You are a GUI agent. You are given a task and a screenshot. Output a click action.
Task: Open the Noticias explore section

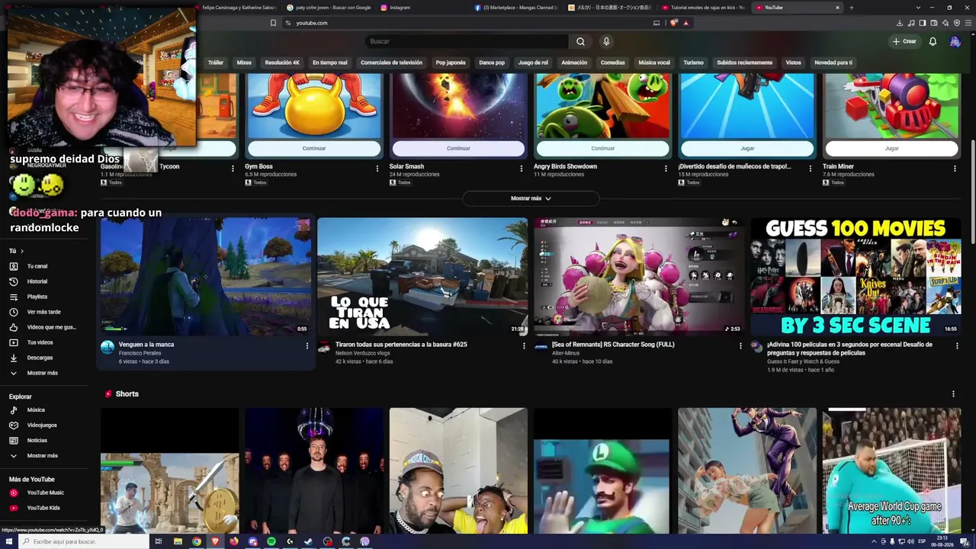coord(37,440)
